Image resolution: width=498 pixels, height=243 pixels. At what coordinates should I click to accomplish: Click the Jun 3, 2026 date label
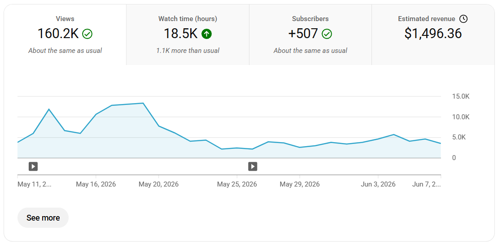pos(378,184)
